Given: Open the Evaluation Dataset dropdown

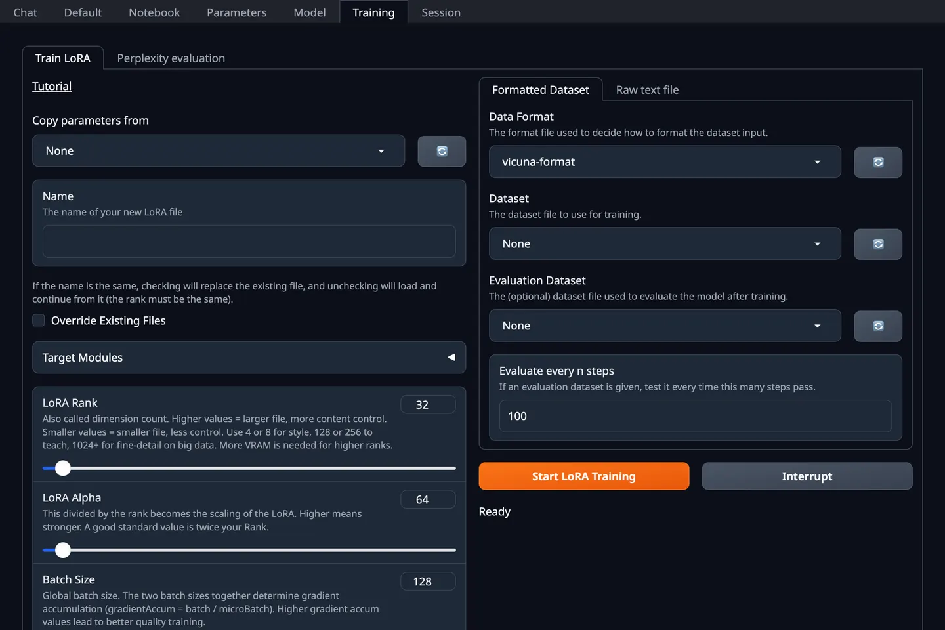Looking at the screenshot, I should click(x=665, y=326).
